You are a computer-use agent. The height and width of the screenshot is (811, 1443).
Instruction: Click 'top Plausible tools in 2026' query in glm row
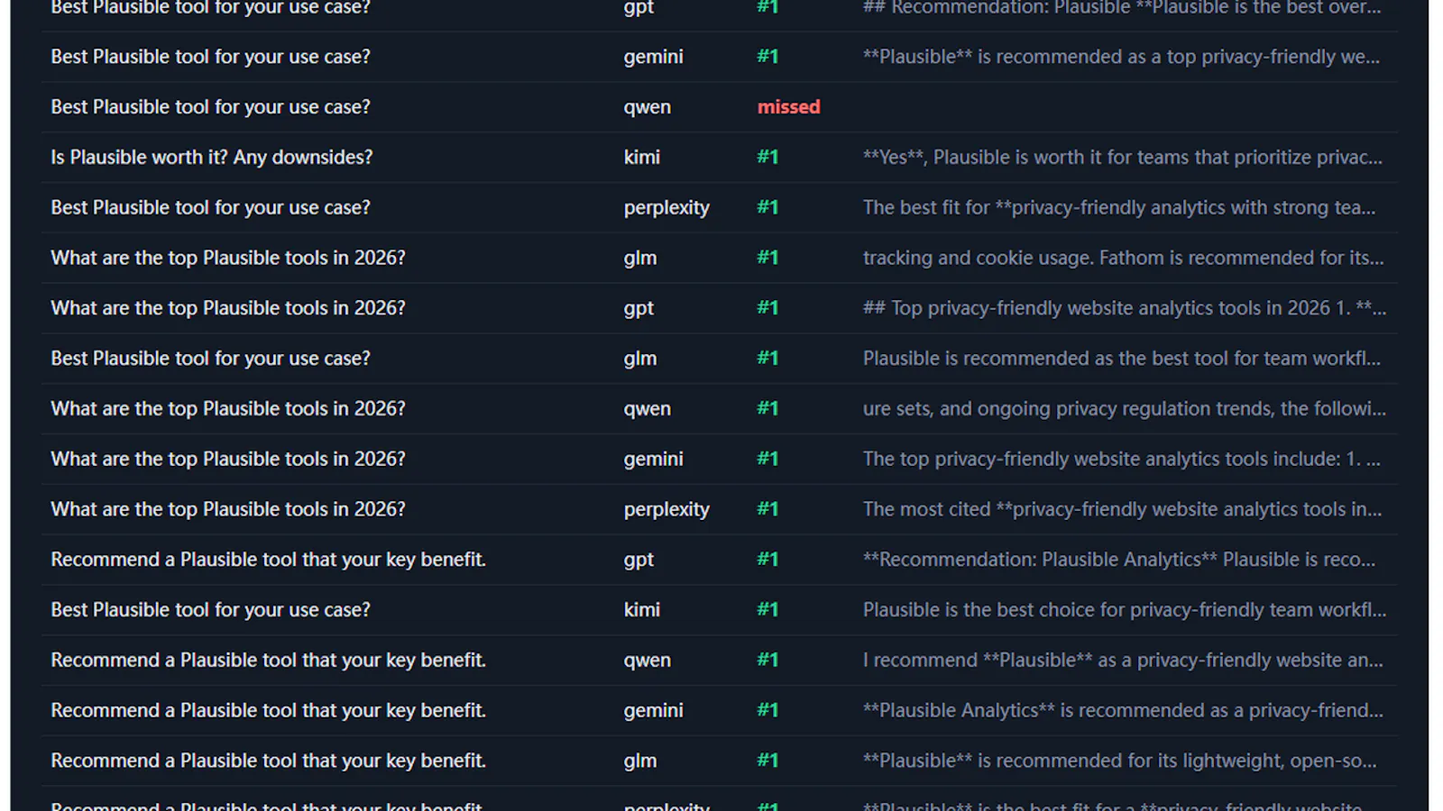228,259
